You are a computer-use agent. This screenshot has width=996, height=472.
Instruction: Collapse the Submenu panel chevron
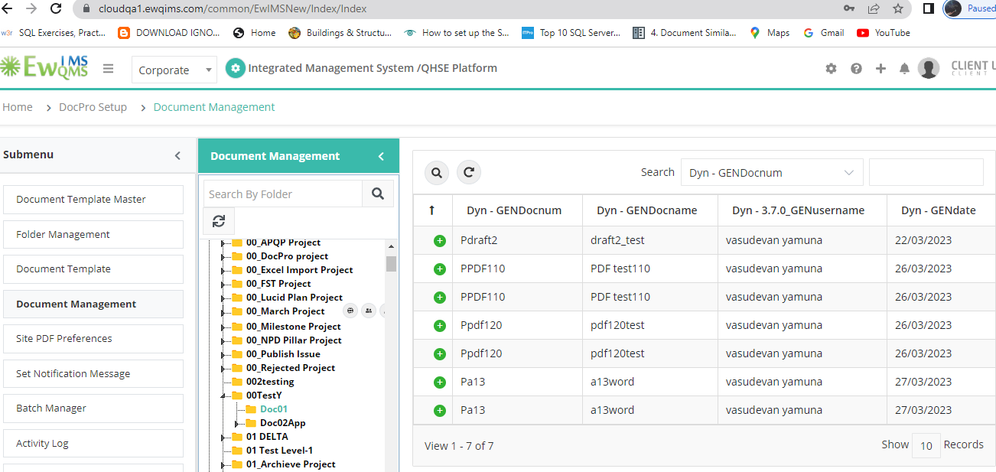click(177, 155)
